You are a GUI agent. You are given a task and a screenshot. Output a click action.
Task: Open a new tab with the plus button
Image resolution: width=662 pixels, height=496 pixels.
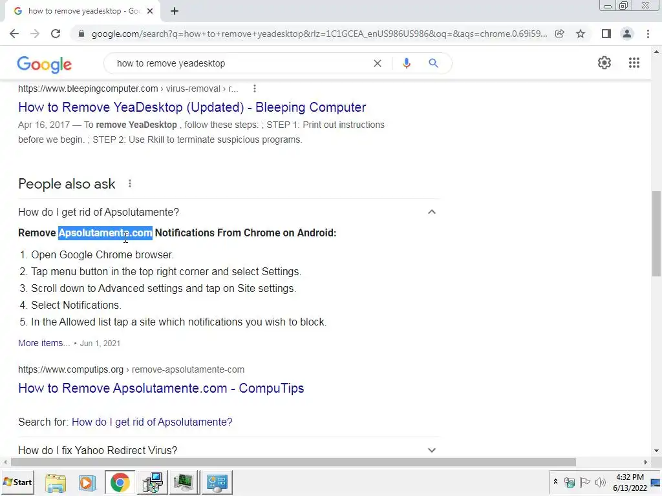coord(175,12)
